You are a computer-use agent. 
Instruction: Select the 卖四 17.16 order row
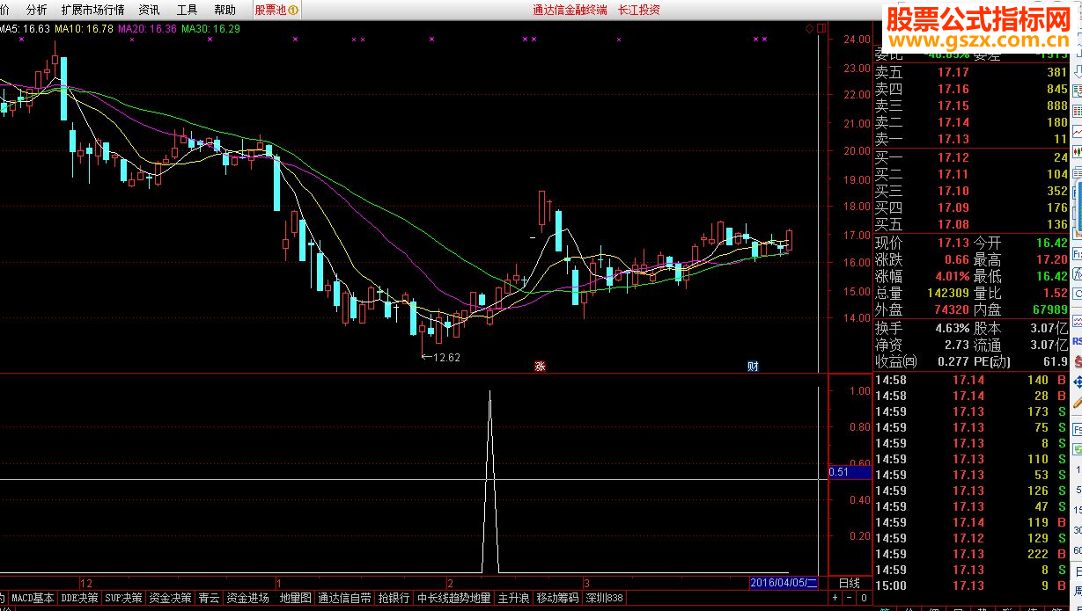tap(970, 89)
